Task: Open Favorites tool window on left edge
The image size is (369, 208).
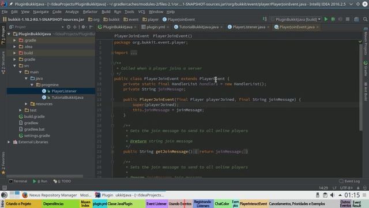Action: [x=3, y=163]
